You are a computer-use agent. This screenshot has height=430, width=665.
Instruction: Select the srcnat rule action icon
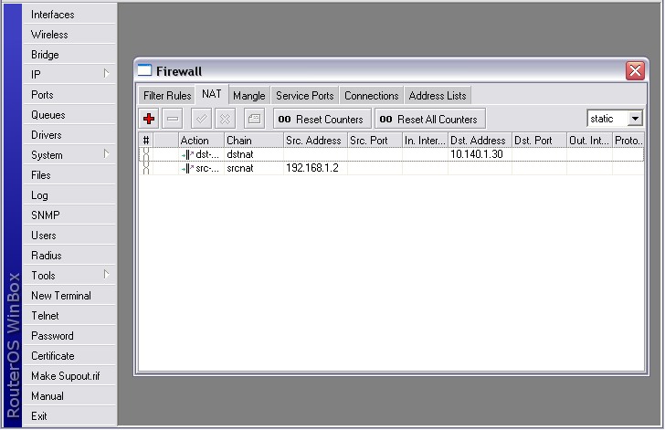click(185, 168)
